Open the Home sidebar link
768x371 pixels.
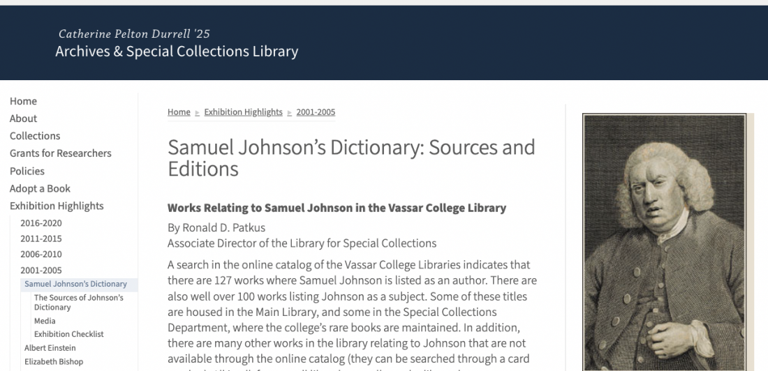pyautogui.click(x=23, y=101)
